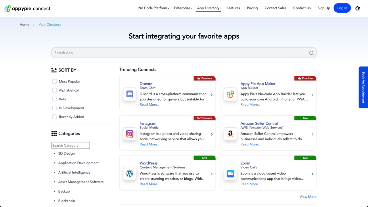Open the Amazon Seller Central title link
The width and height of the screenshot is (368, 207).
point(259,123)
